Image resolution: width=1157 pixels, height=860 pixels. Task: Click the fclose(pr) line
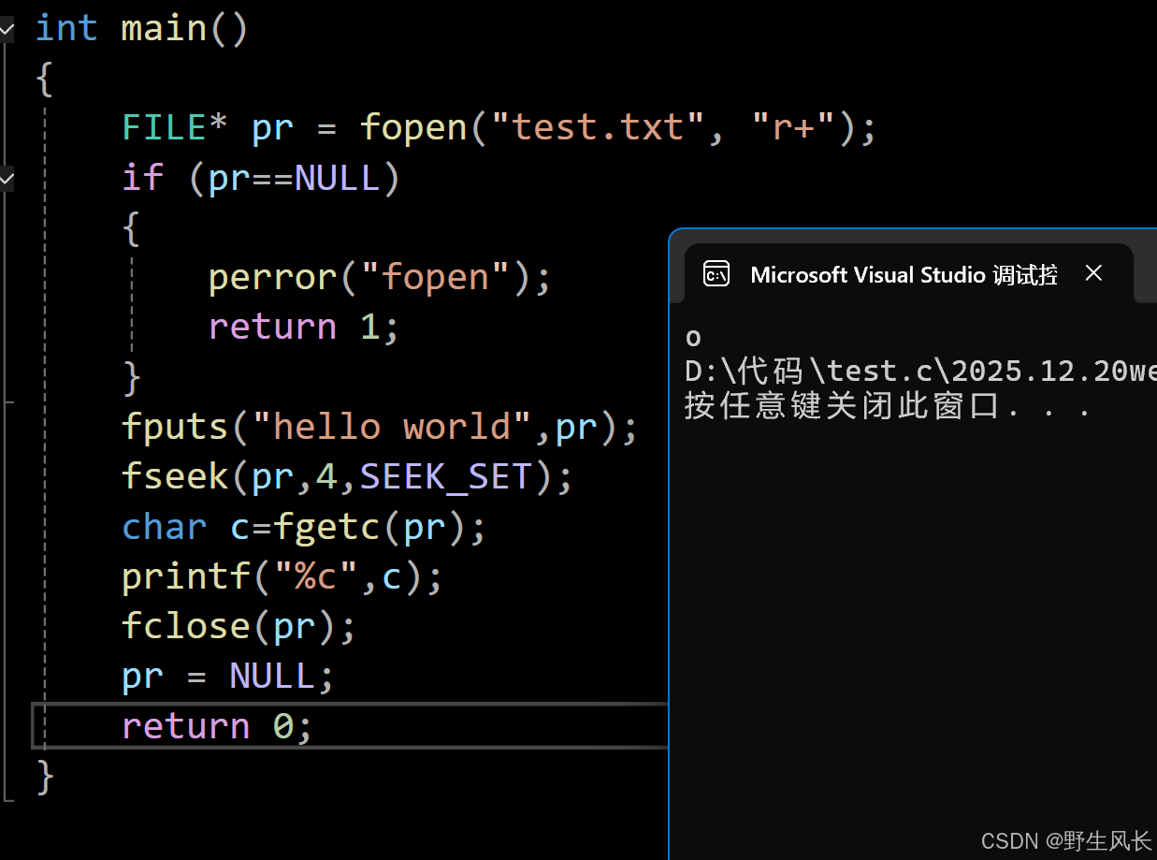239,626
